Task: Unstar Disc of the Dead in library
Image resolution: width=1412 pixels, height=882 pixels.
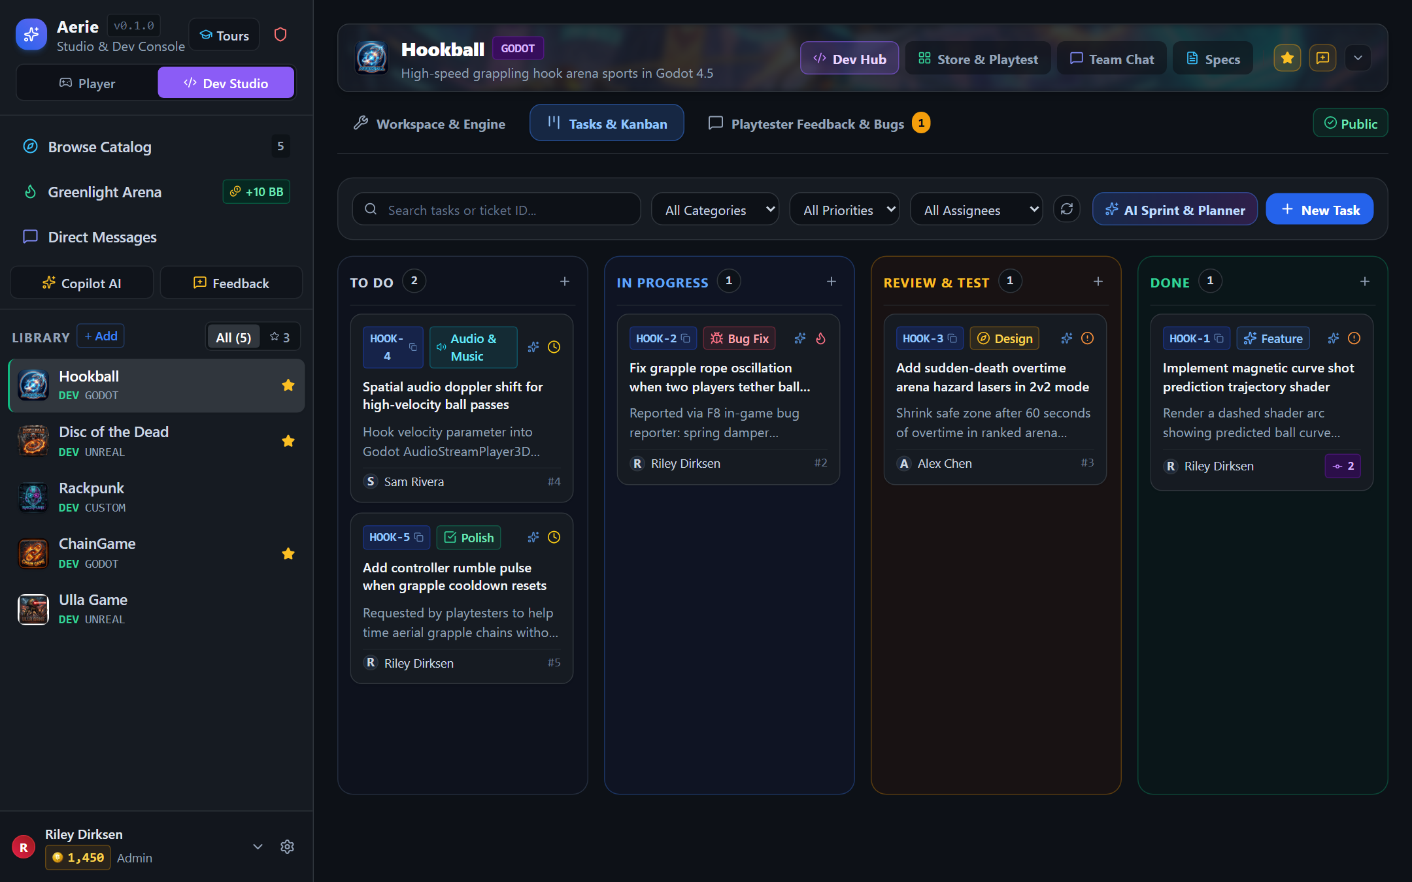Action: click(288, 441)
